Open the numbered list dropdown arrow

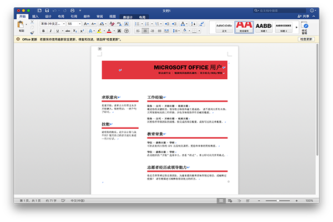point(152,24)
